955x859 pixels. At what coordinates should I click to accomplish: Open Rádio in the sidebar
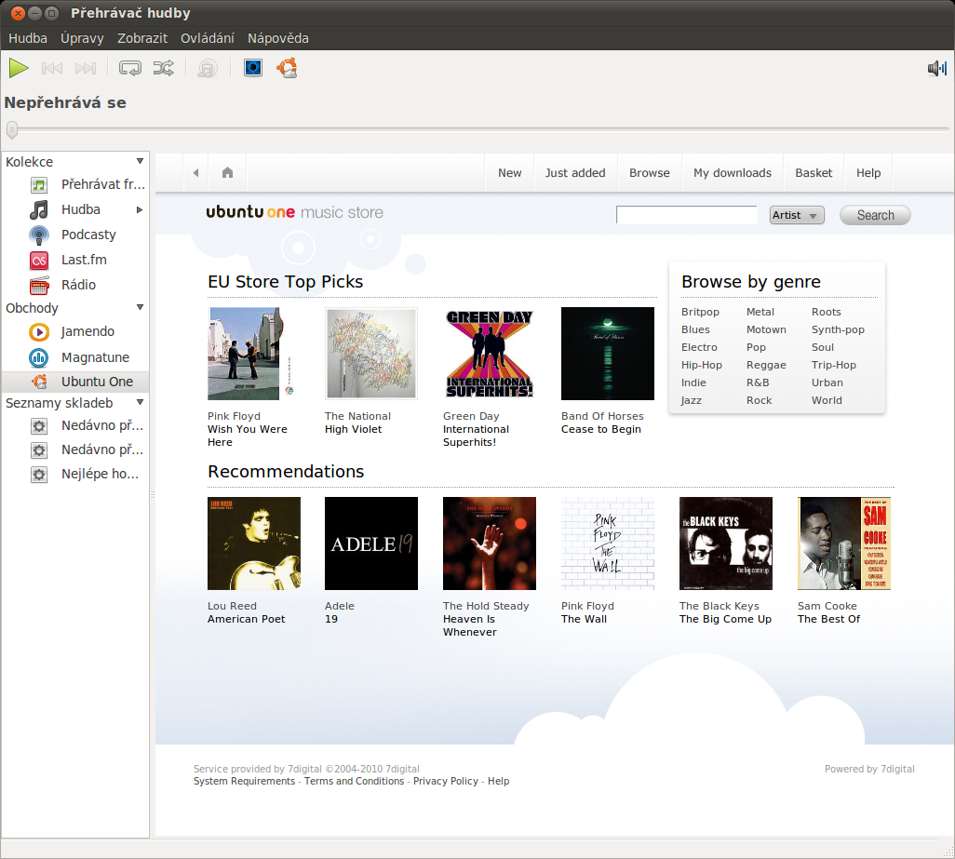(75, 285)
